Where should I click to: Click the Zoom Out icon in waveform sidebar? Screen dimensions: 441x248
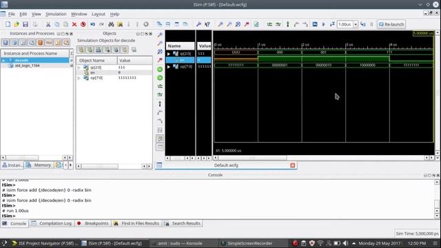click(x=160, y=43)
